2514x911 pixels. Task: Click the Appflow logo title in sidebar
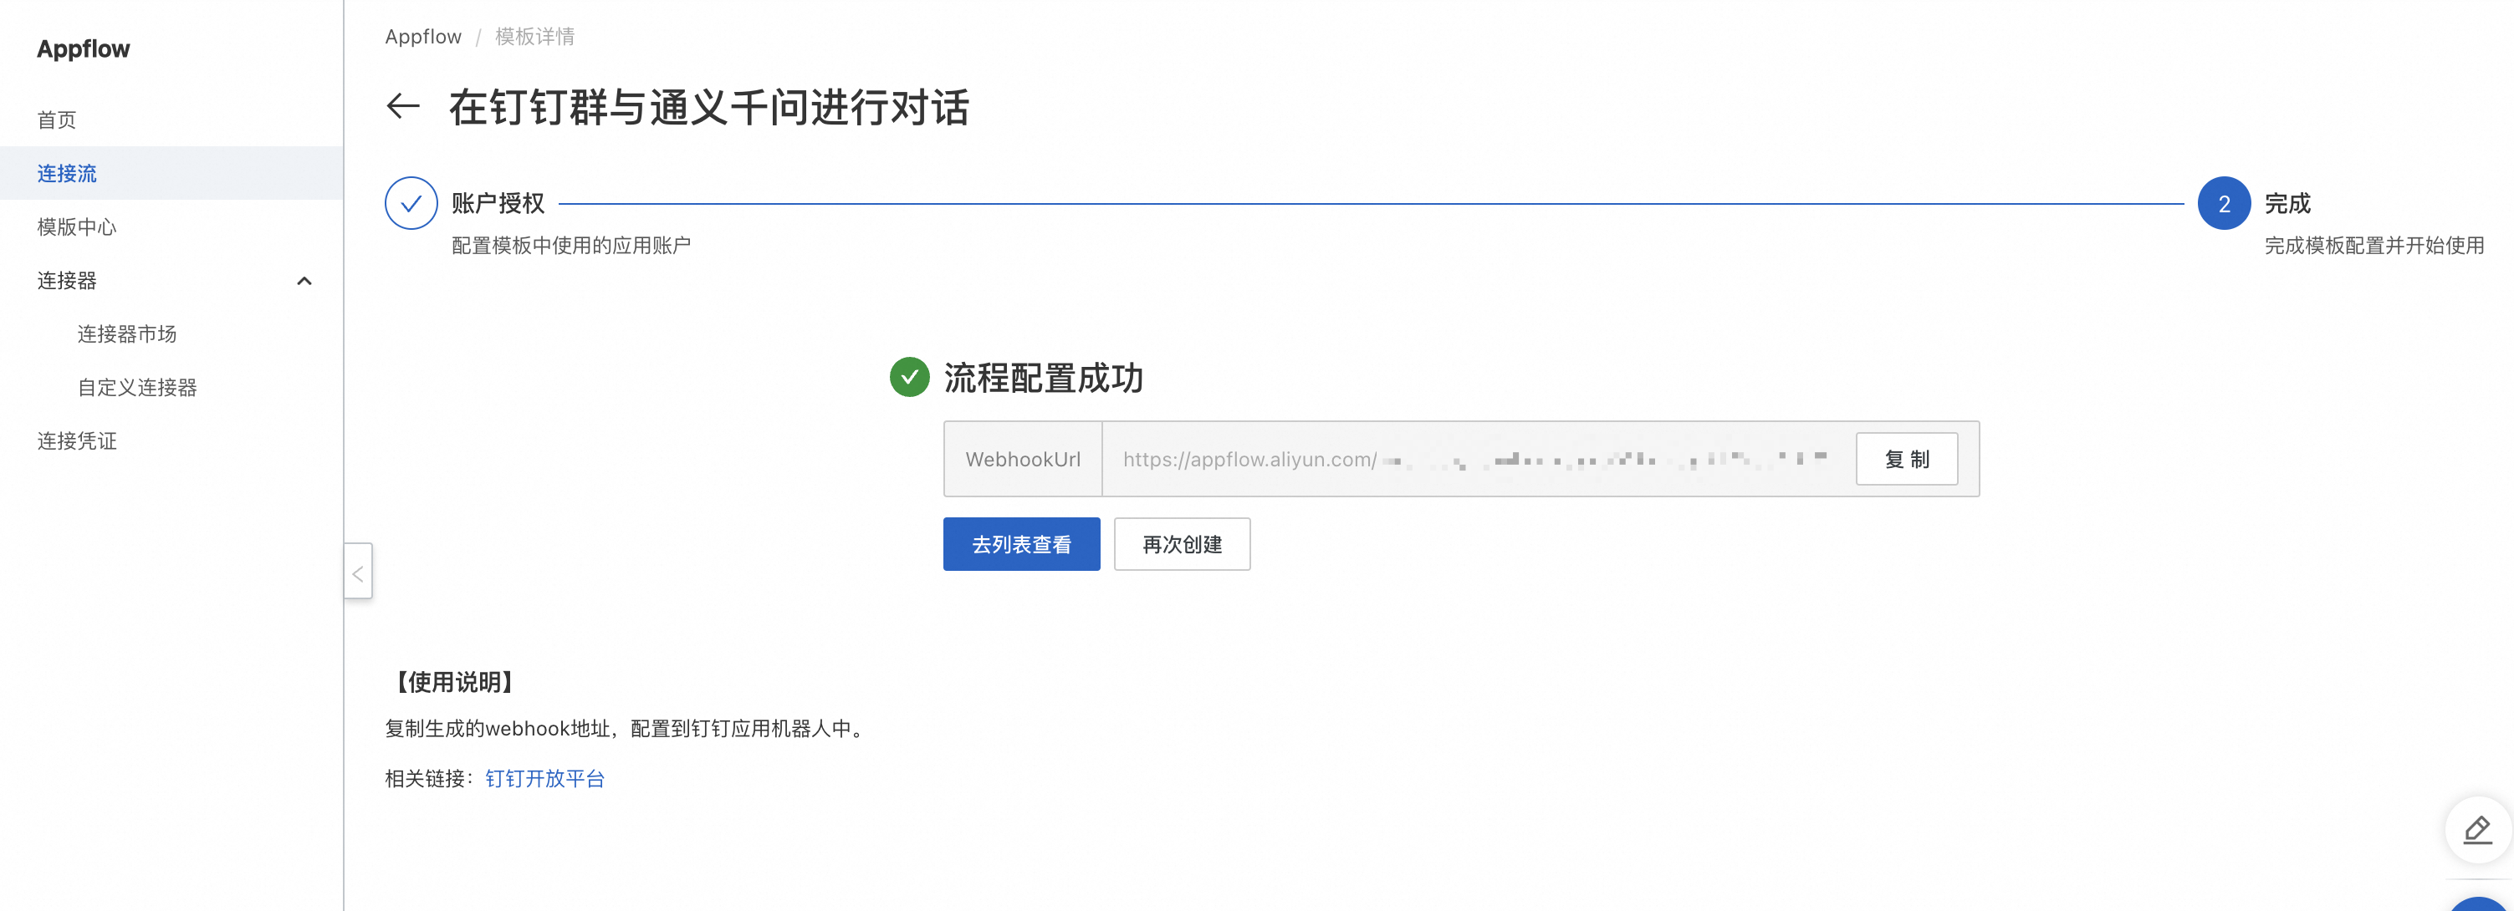click(x=83, y=48)
